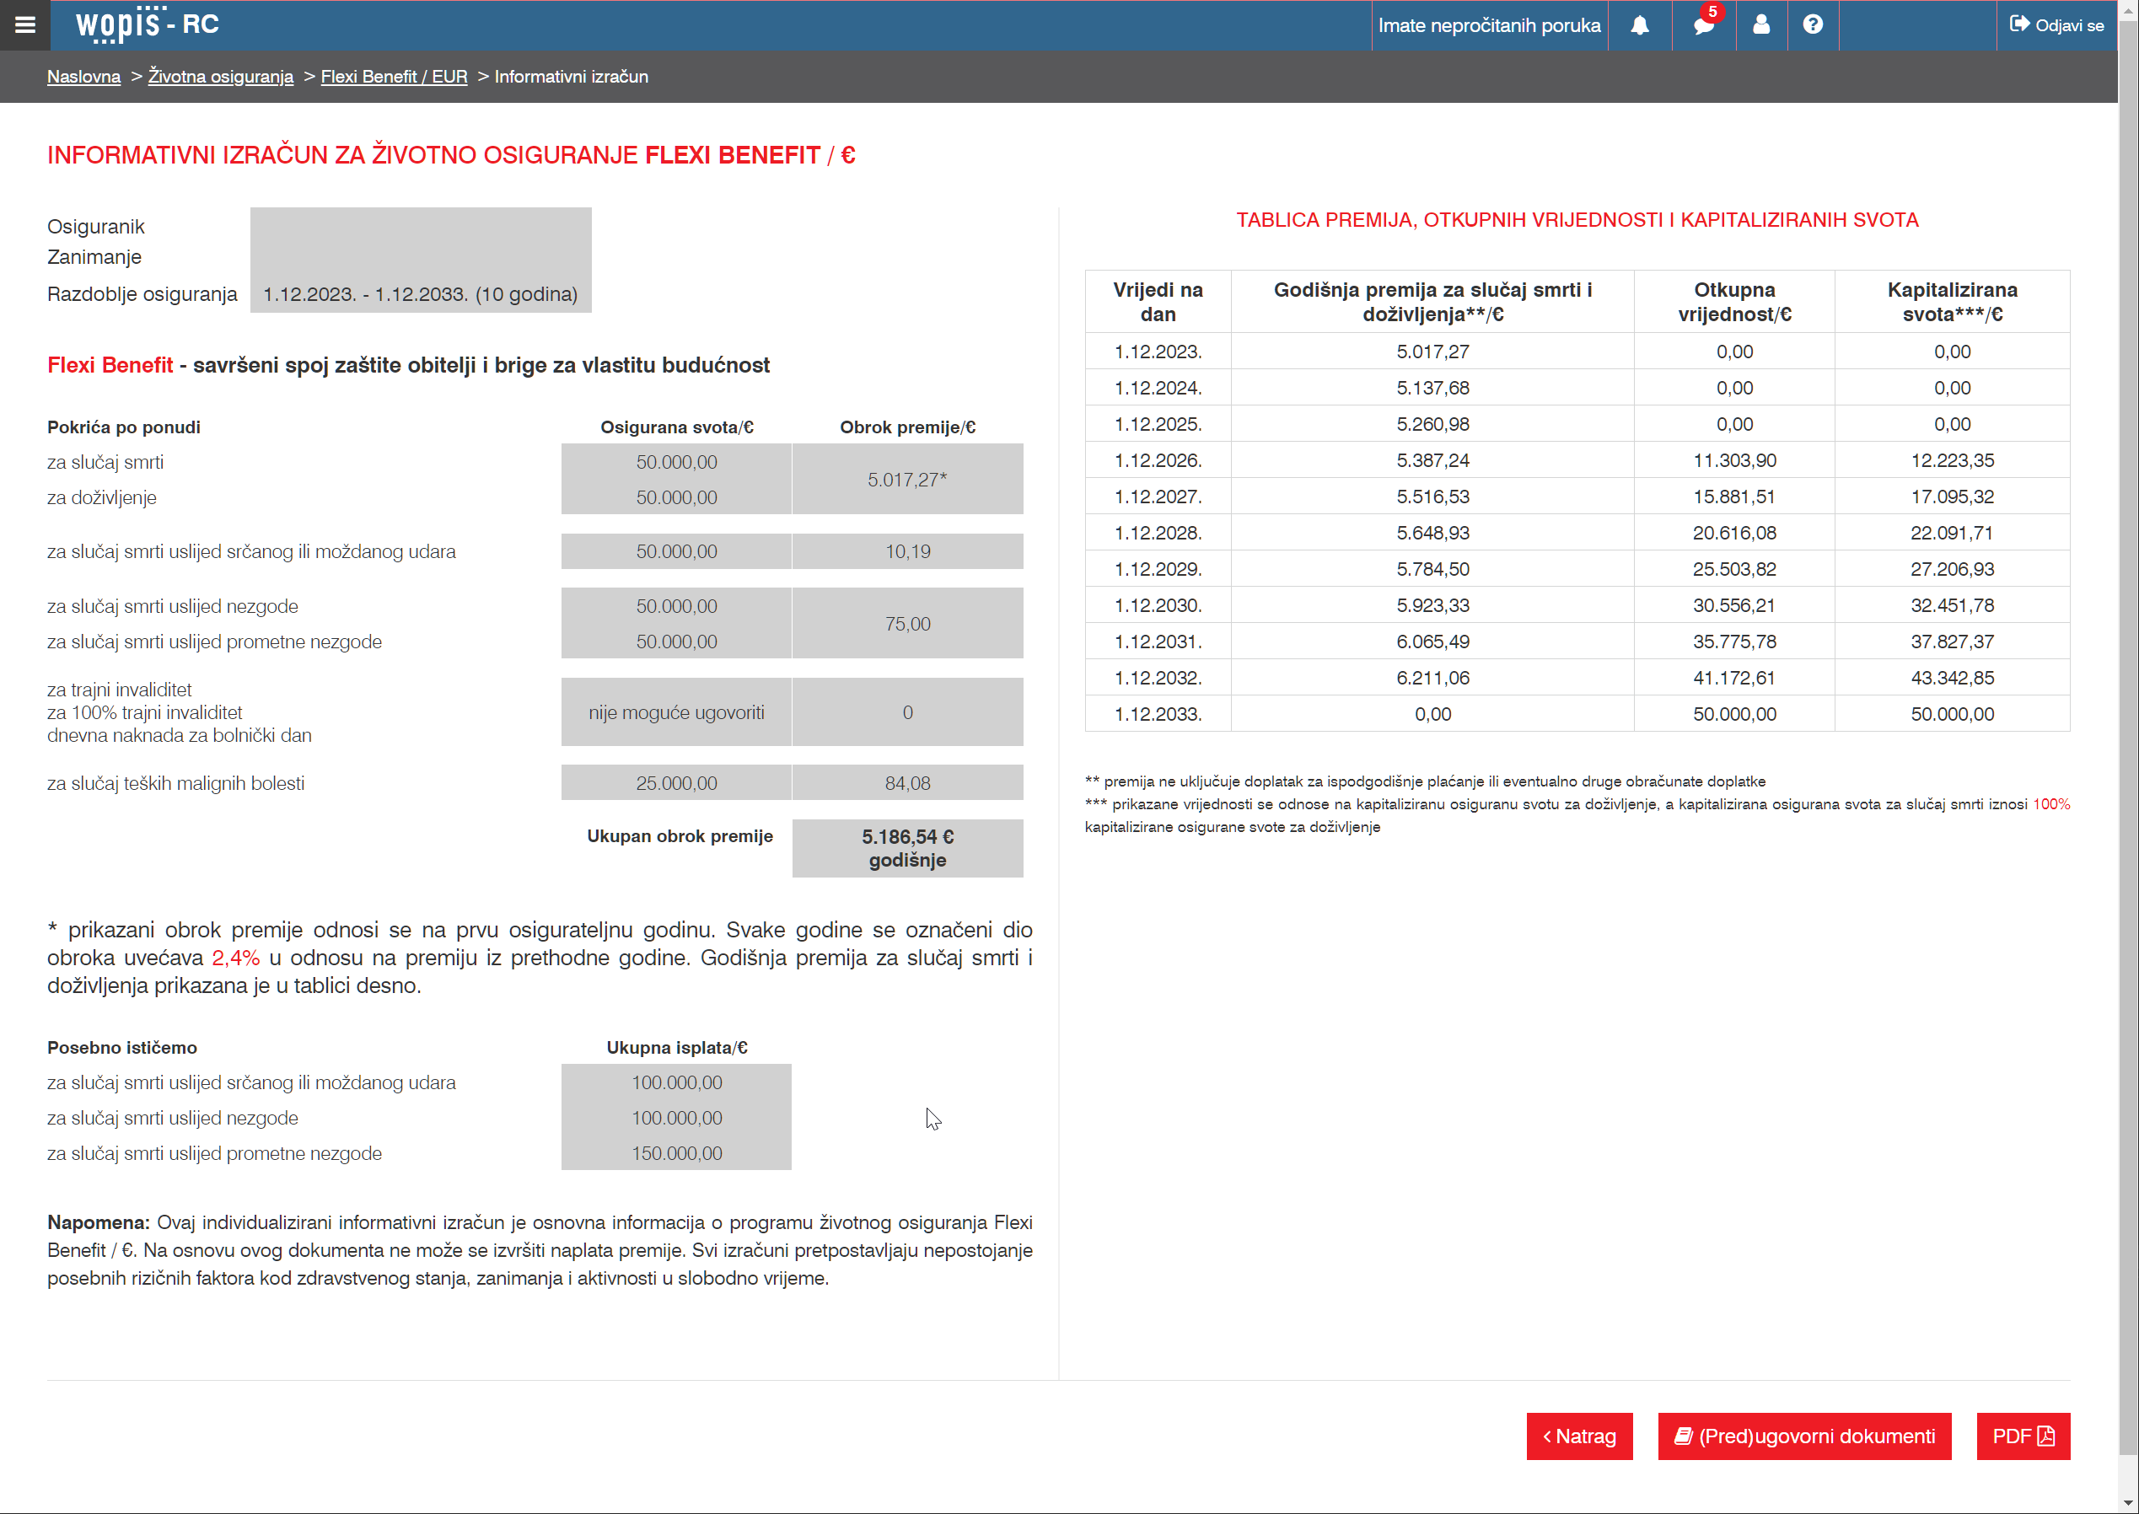Open Životna osiguranja breadcrumb link
This screenshot has width=2139, height=1514.
coord(220,77)
